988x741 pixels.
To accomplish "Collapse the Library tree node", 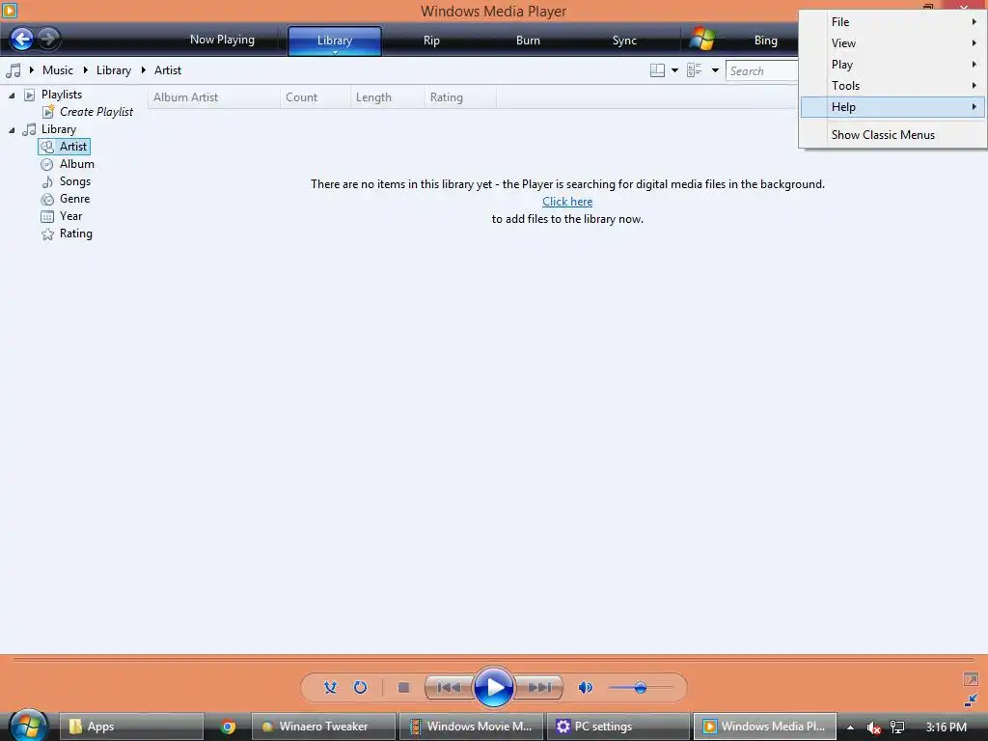I will (12, 130).
